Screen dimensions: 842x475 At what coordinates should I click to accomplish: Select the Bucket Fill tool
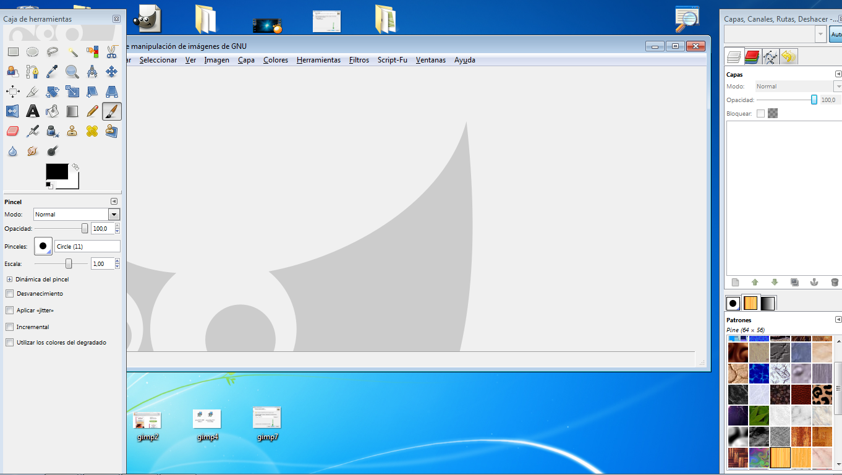click(x=53, y=111)
